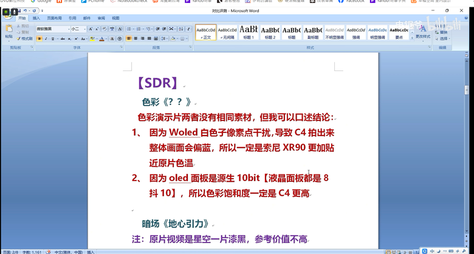This screenshot has width=474, height=254.
Task: Apply the 正文 (Normal) style
Action: [206, 32]
